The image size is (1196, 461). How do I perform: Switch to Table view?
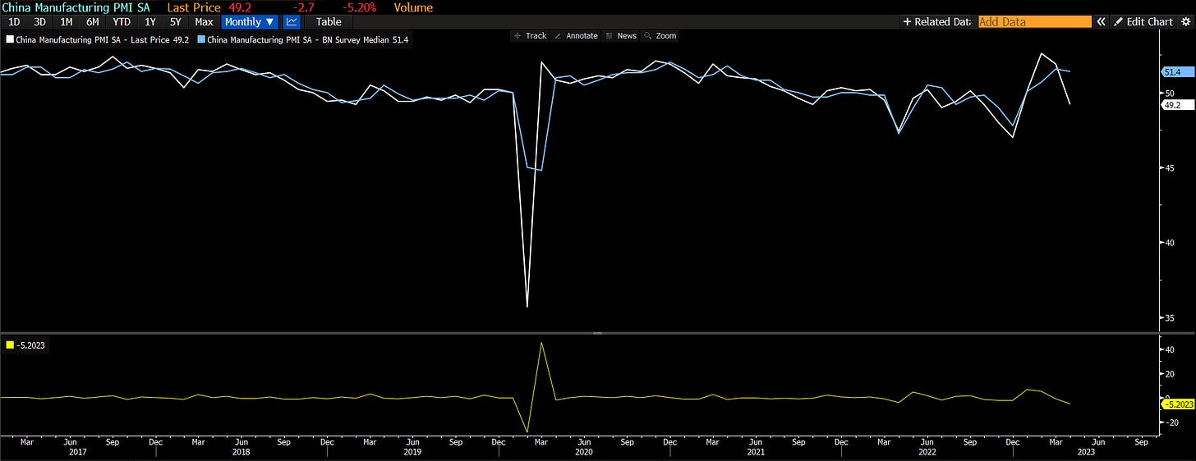tap(329, 22)
